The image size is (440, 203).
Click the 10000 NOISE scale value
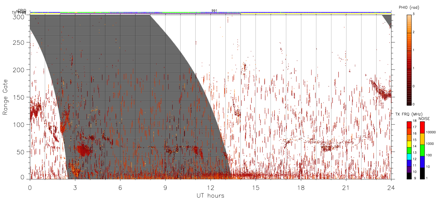click(x=431, y=132)
